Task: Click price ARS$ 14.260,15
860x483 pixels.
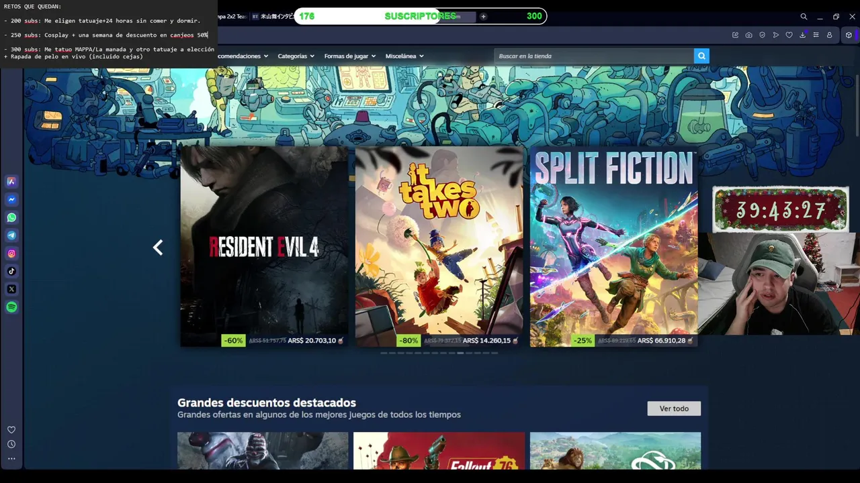Action: (486, 341)
